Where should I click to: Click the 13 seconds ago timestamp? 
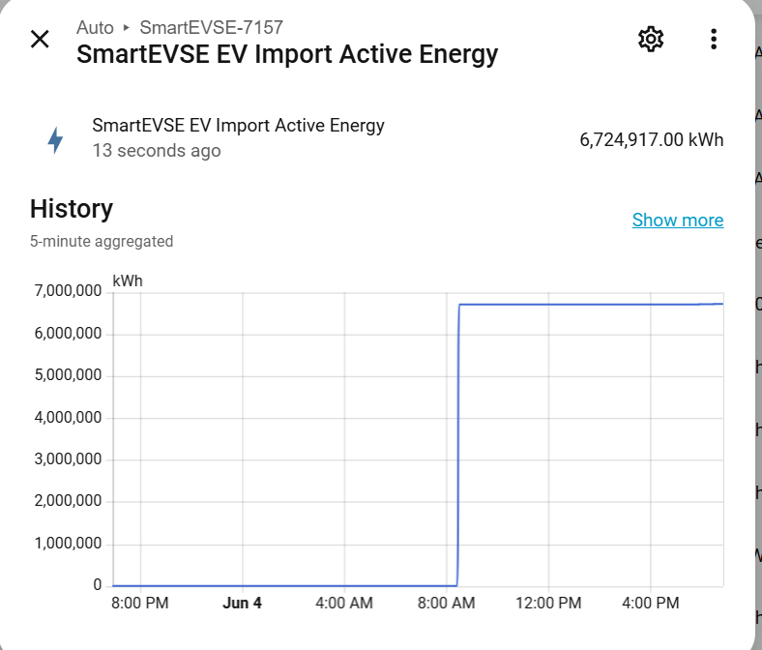click(157, 151)
